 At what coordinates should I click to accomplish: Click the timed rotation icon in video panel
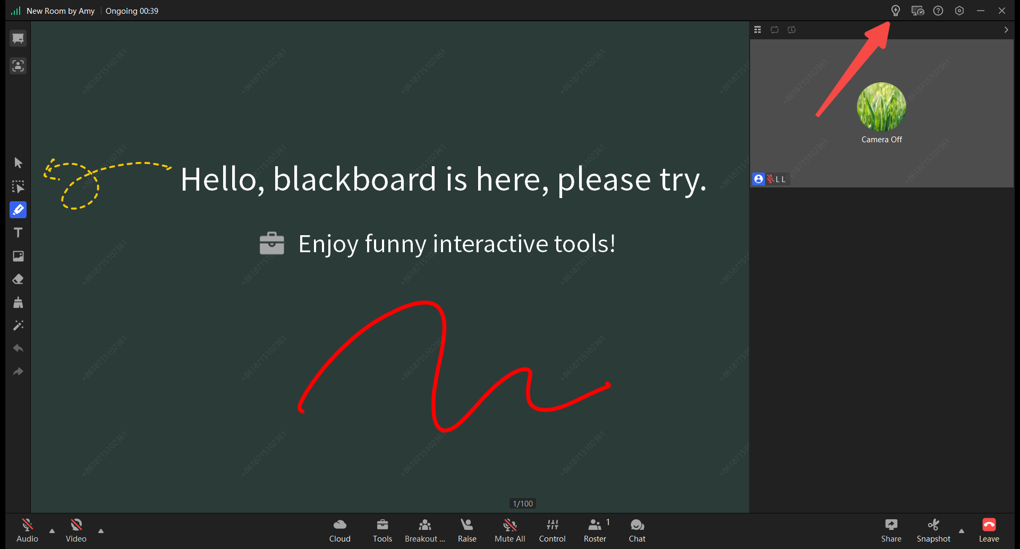pos(792,30)
